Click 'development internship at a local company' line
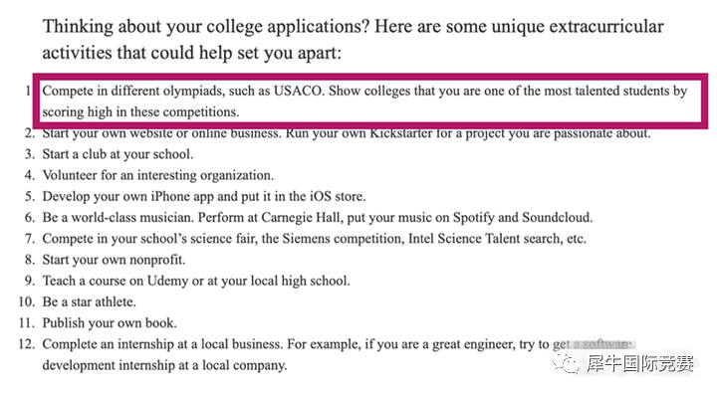Screen dimensions: 717x395 pos(164,365)
